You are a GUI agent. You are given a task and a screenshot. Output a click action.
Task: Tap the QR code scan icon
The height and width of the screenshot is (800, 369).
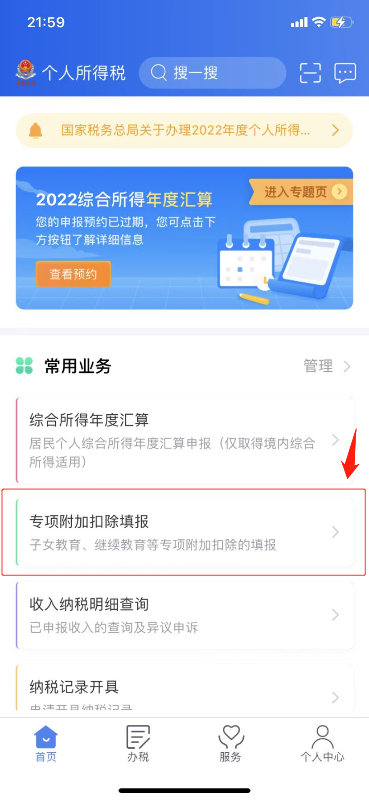(310, 73)
